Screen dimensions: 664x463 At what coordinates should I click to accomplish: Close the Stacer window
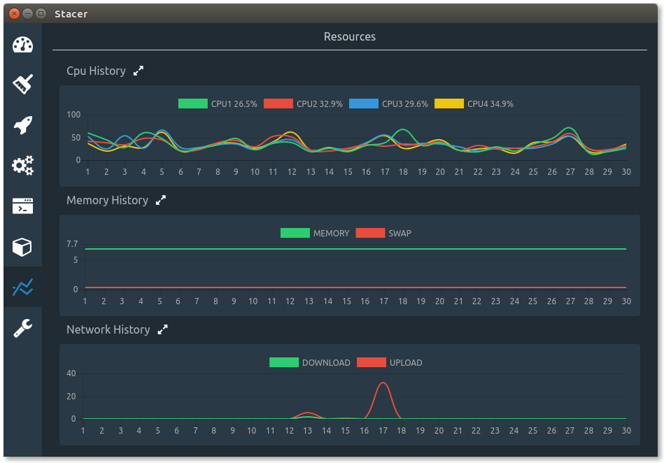pyautogui.click(x=15, y=13)
